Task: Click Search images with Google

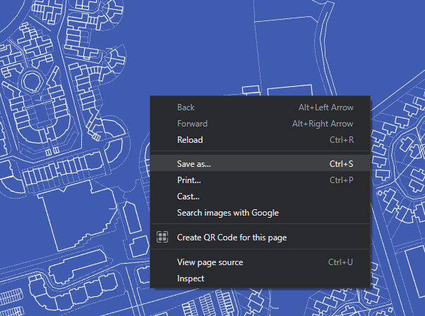Action: pyautogui.click(x=261, y=213)
